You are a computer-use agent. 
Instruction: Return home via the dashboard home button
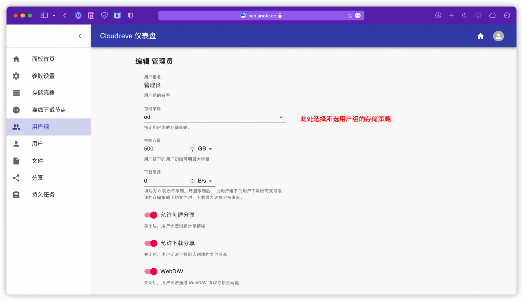pyautogui.click(x=480, y=36)
